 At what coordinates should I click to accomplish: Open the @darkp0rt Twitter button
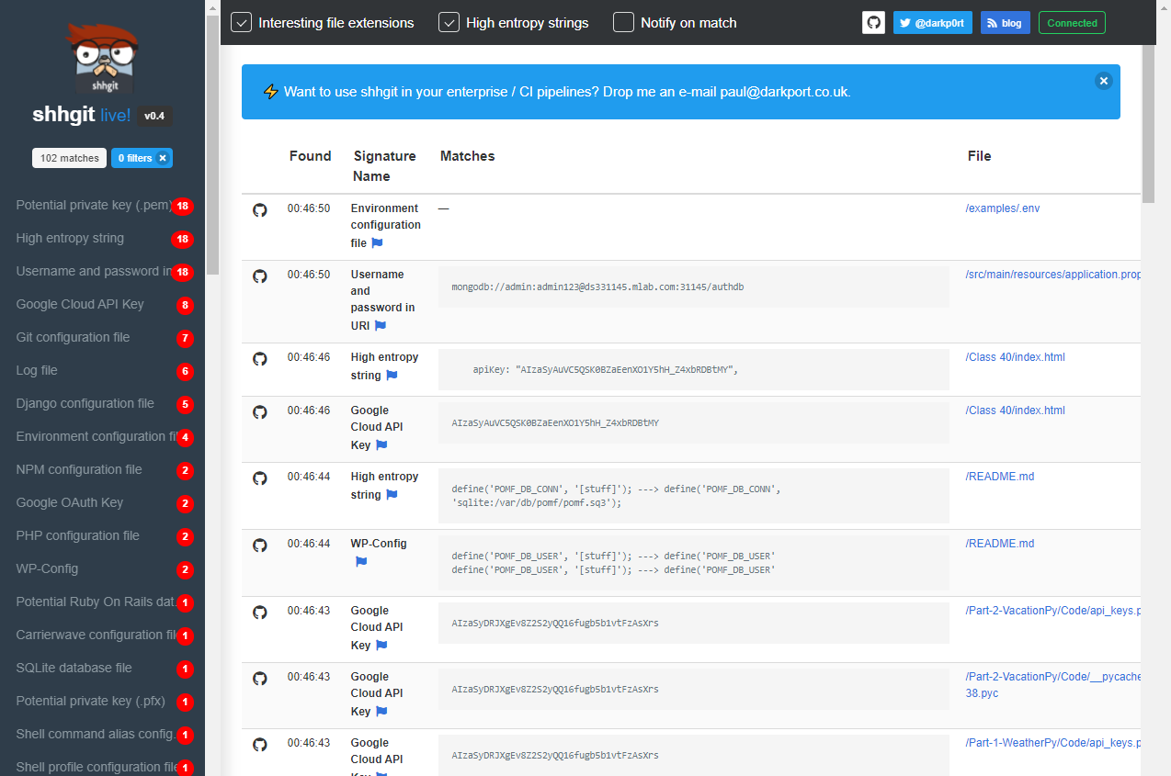(932, 23)
